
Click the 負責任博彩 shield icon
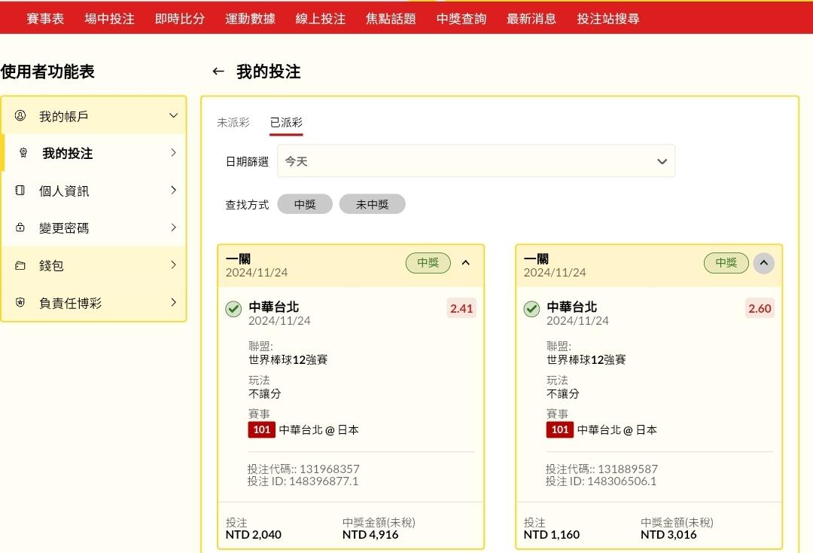(20, 302)
